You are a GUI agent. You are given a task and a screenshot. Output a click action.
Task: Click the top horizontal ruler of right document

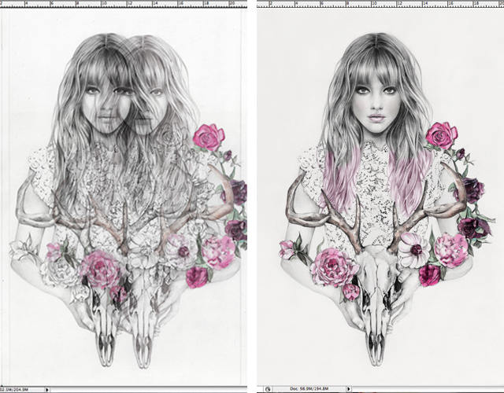point(378,3)
